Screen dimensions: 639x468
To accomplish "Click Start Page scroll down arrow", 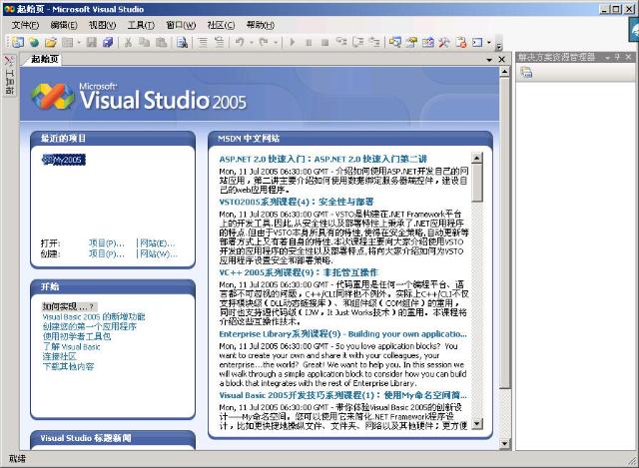I will pyautogui.click(x=504, y=444).
